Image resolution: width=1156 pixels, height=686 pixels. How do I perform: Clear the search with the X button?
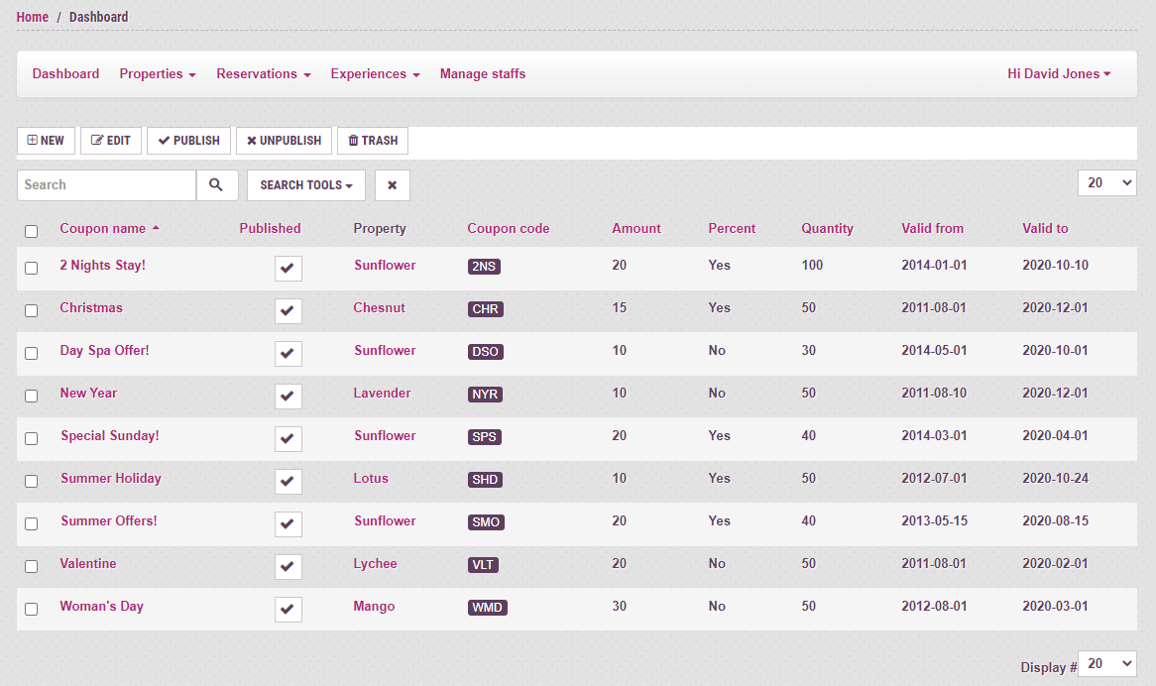click(x=392, y=185)
